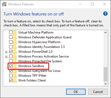Viewport: 111px width, 98px height.
Task: Click the scroll up arrow of the feature list
Action: pyautogui.click(x=105, y=32)
